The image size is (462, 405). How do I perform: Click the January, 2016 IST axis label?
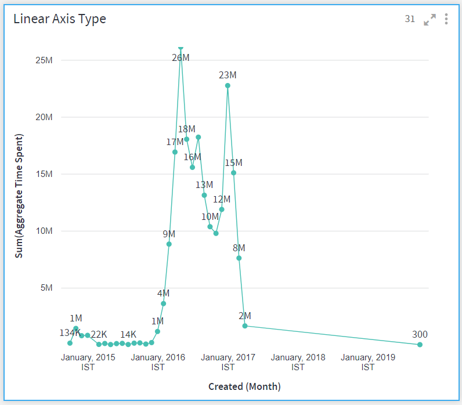pos(158,362)
